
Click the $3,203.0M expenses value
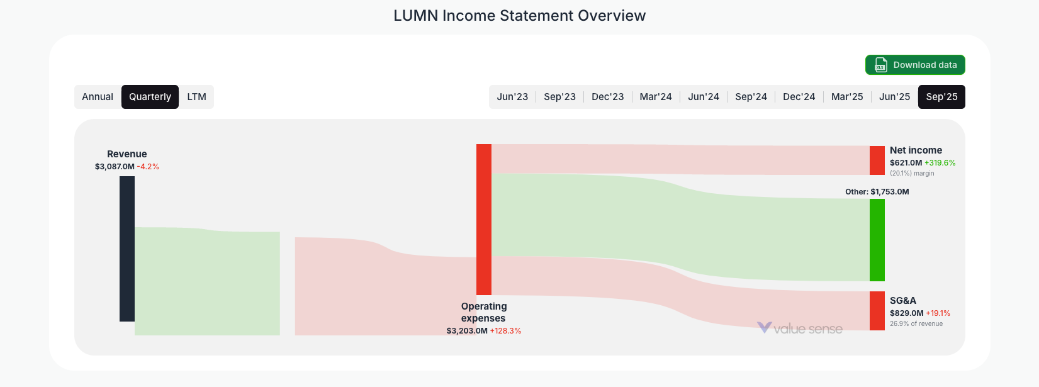click(467, 331)
